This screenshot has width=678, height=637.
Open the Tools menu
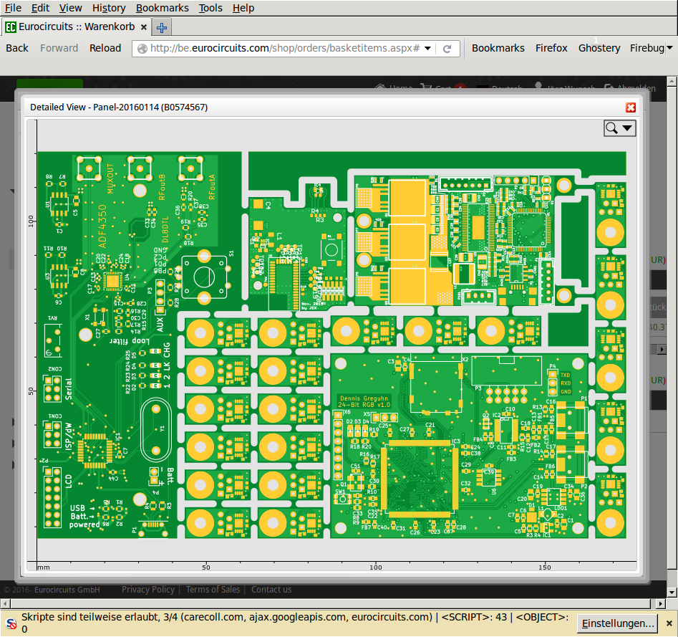tap(210, 8)
